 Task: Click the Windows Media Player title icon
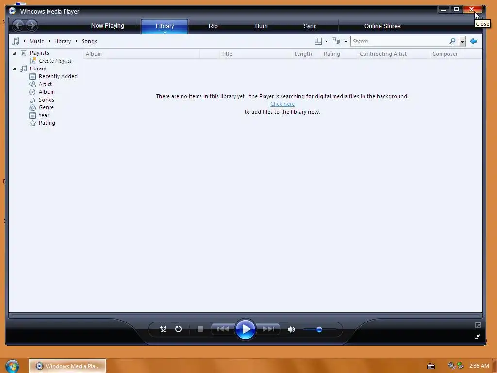click(12, 11)
